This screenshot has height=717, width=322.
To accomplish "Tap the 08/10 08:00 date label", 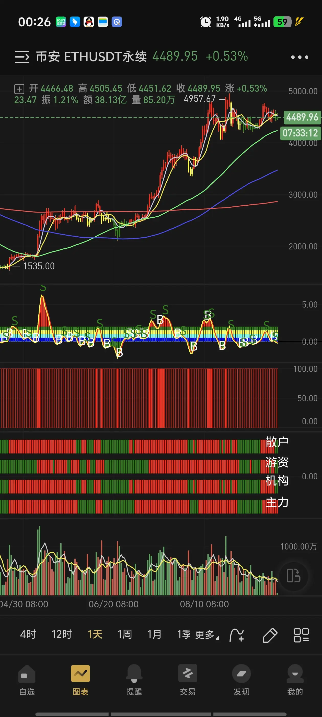I will pyautogui.click(x=204, y=604).
